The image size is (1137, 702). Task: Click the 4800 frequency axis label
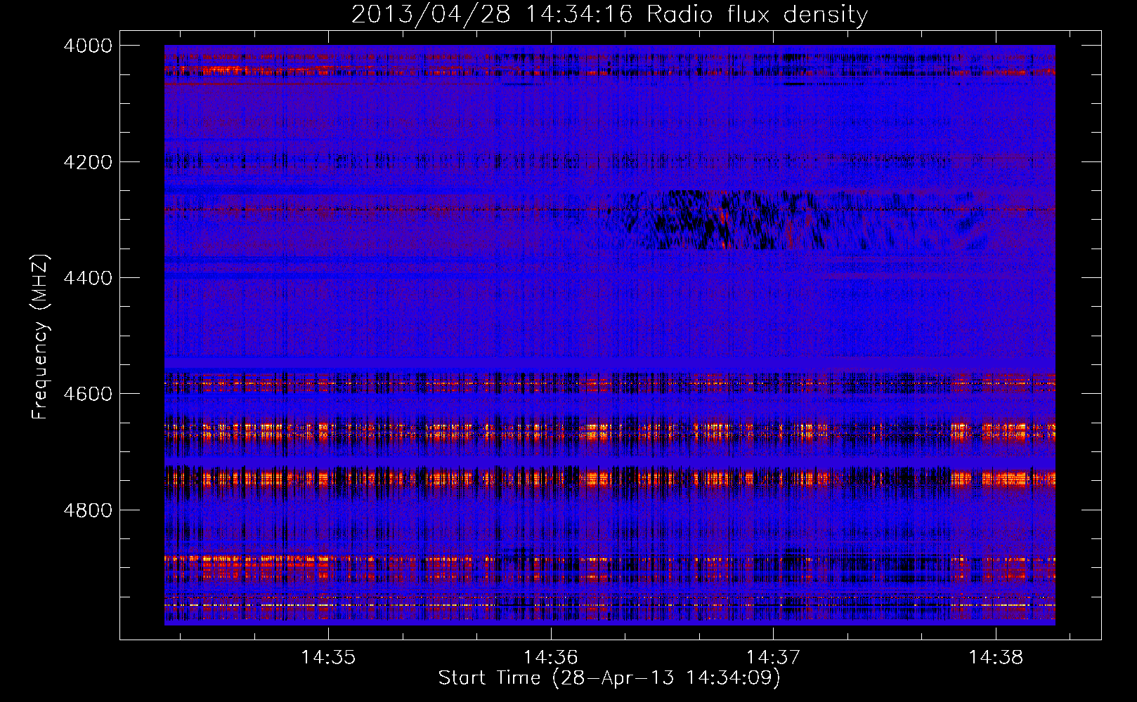point(88,510)
